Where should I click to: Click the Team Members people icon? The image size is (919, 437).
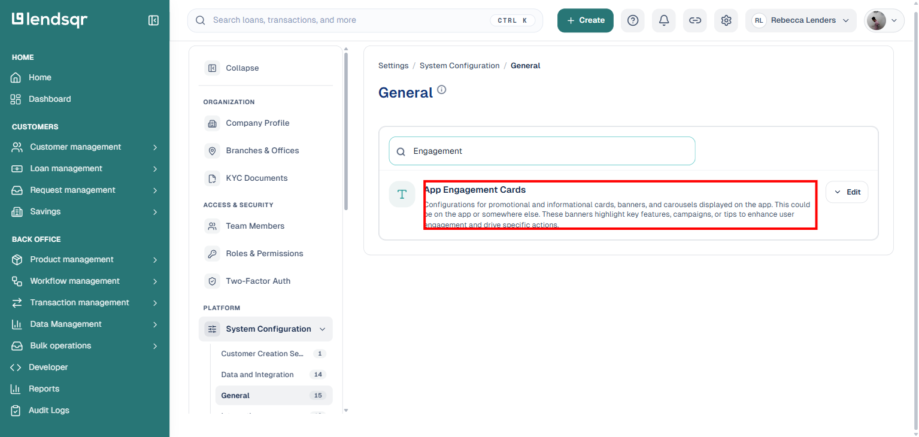[x=212, y=226]
